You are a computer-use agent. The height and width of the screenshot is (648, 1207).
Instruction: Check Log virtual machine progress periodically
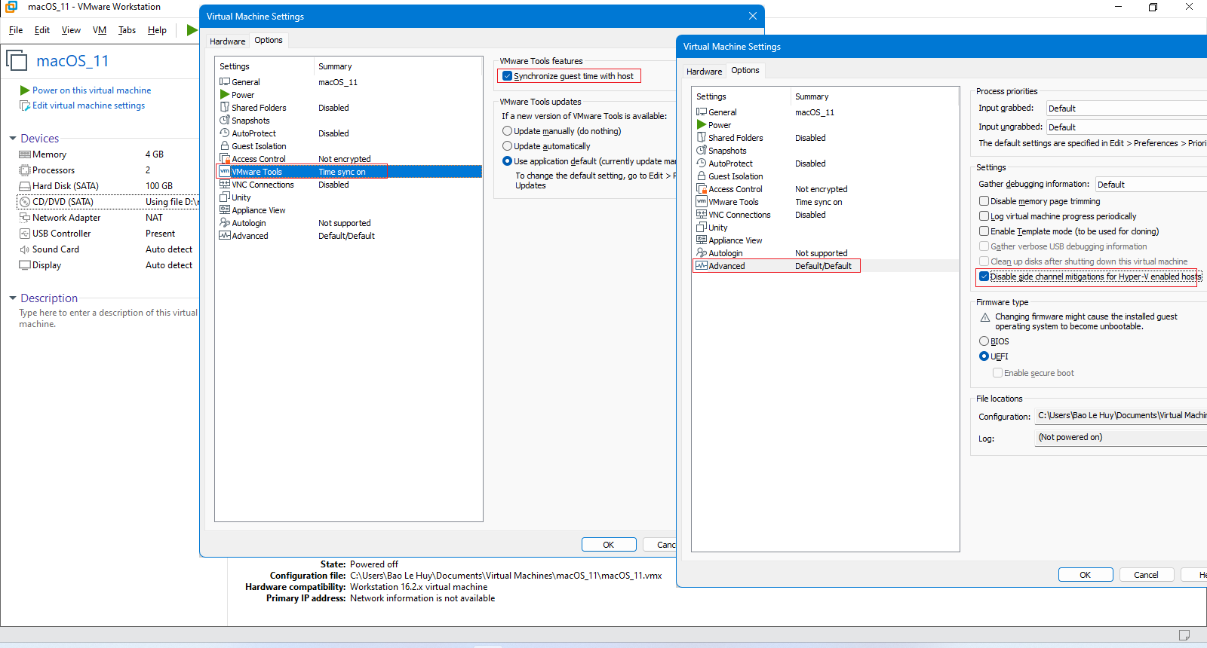pyautogui.click(x=984, y=216)
